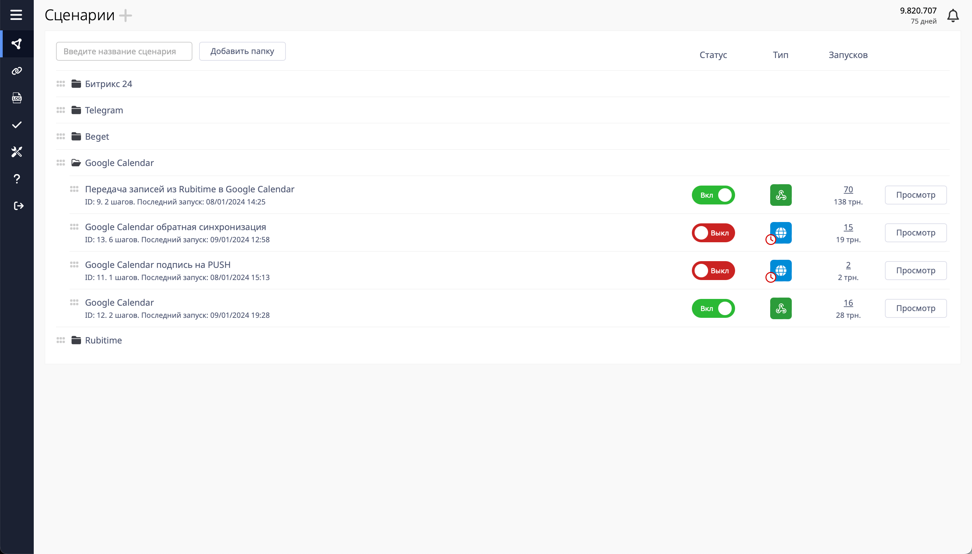This screenshot has height=554, width=972.
Task: Enable the обратная синхронизация scenario toggle
Action: click(x=713, y=232)
